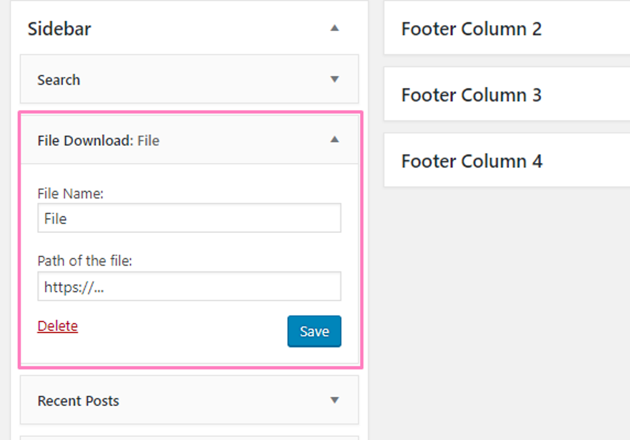Click the partially visible widget below Recent Posts
The image size is (630, 440).
coord(189,437)
